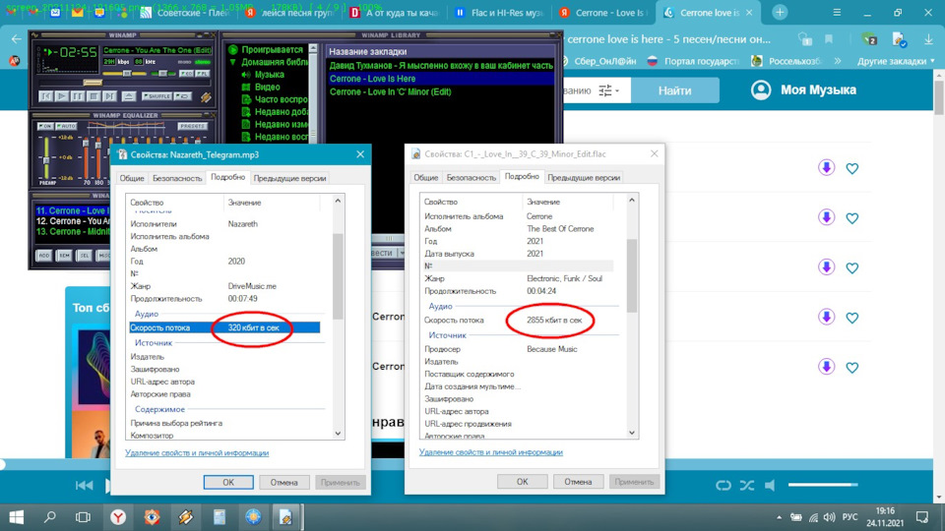Download the first song with purple arrow
The width and height of the screenshot is (945, 531).
pyautogui.click(x=826, y=168)
